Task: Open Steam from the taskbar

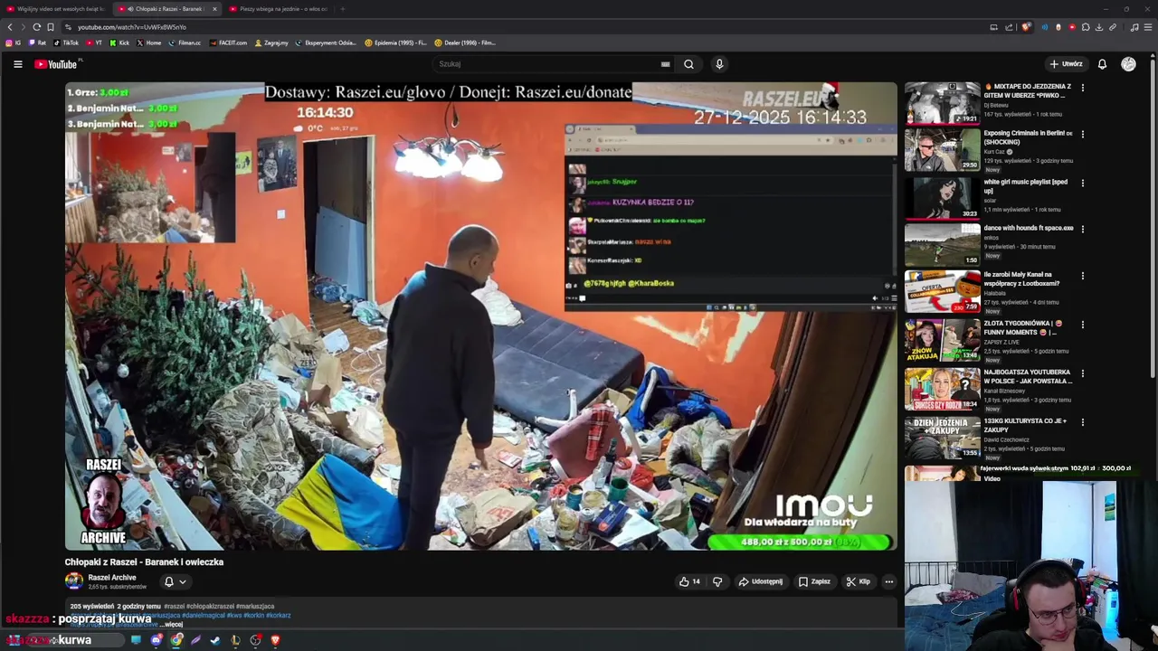Action: (x=215, y=640)
